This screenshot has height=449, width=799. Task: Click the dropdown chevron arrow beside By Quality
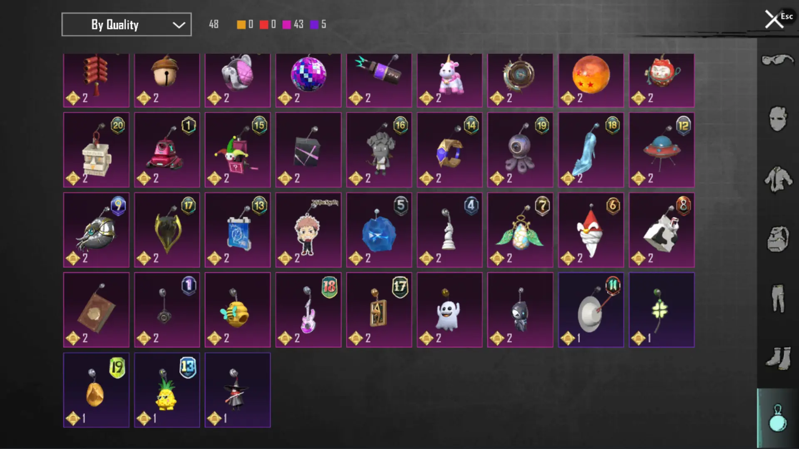click(179, 25)
